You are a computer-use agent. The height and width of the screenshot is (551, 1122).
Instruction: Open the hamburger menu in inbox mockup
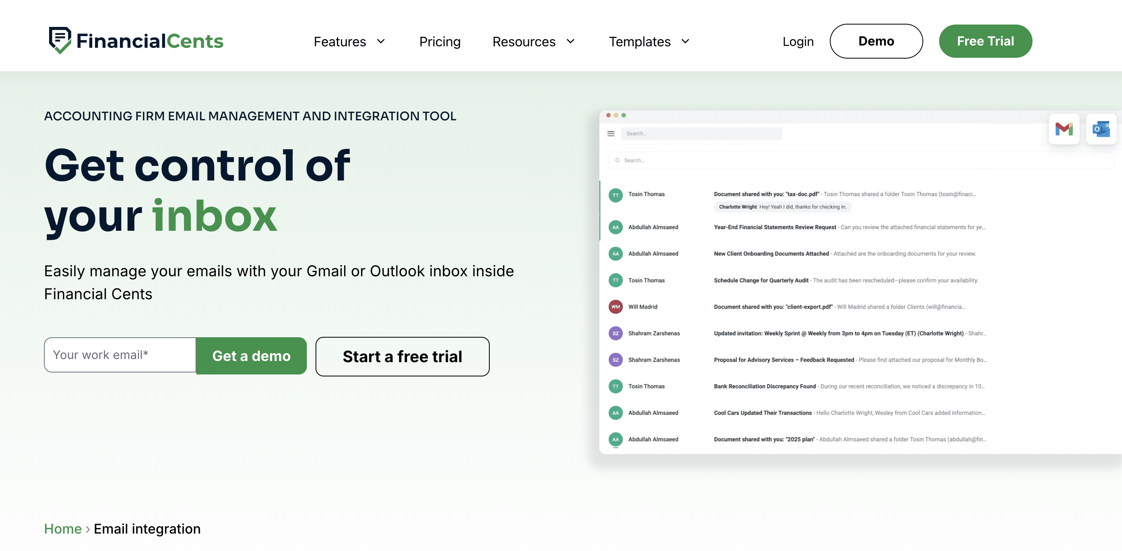610,134
